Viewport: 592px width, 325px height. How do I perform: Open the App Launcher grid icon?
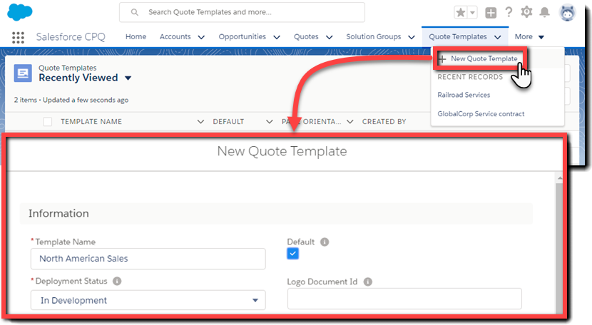(19, 37)
